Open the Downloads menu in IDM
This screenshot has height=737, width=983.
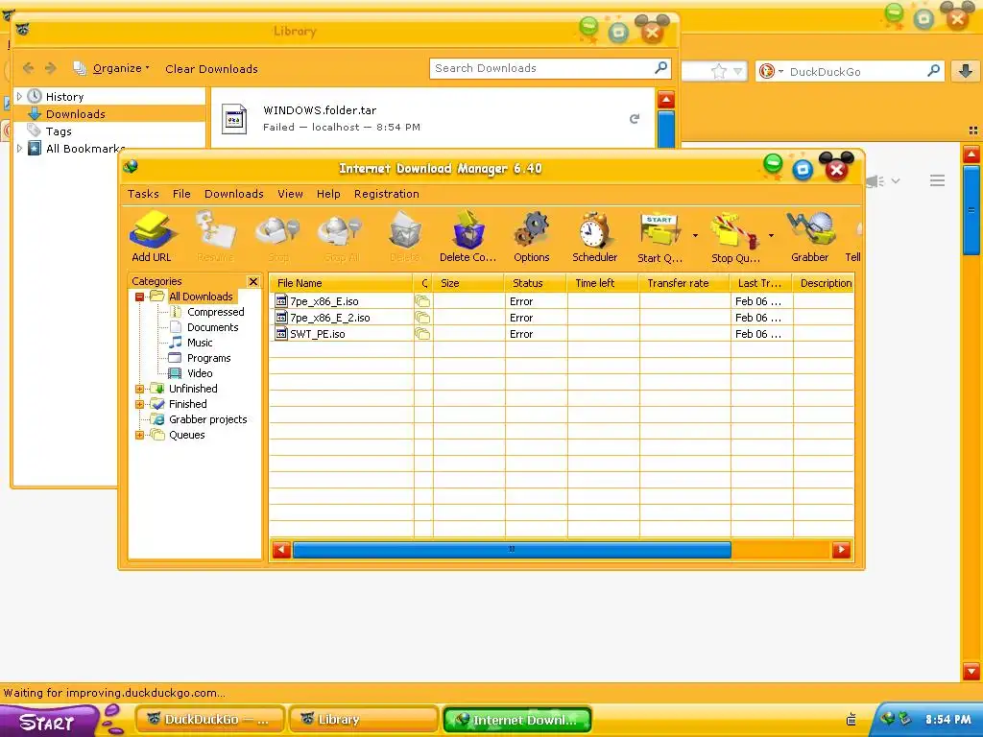point(234,194)
